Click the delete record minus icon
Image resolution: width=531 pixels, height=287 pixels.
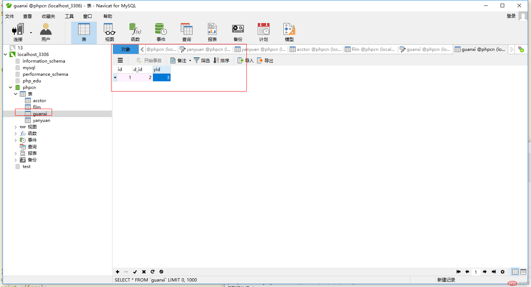(126, 272)
